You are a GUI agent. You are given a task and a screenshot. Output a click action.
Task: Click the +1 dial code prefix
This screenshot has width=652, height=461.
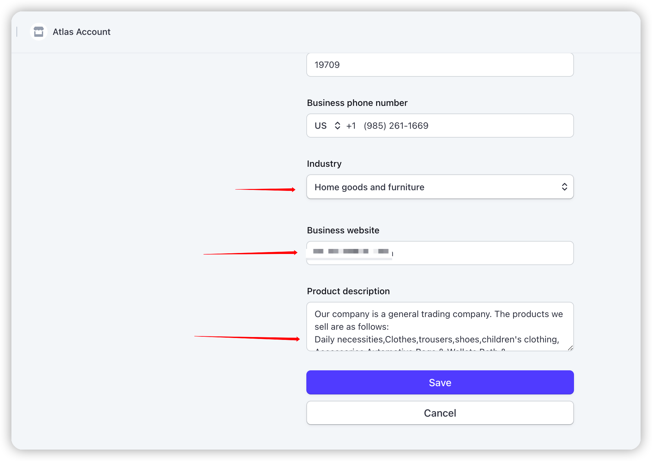click(351, 126)
